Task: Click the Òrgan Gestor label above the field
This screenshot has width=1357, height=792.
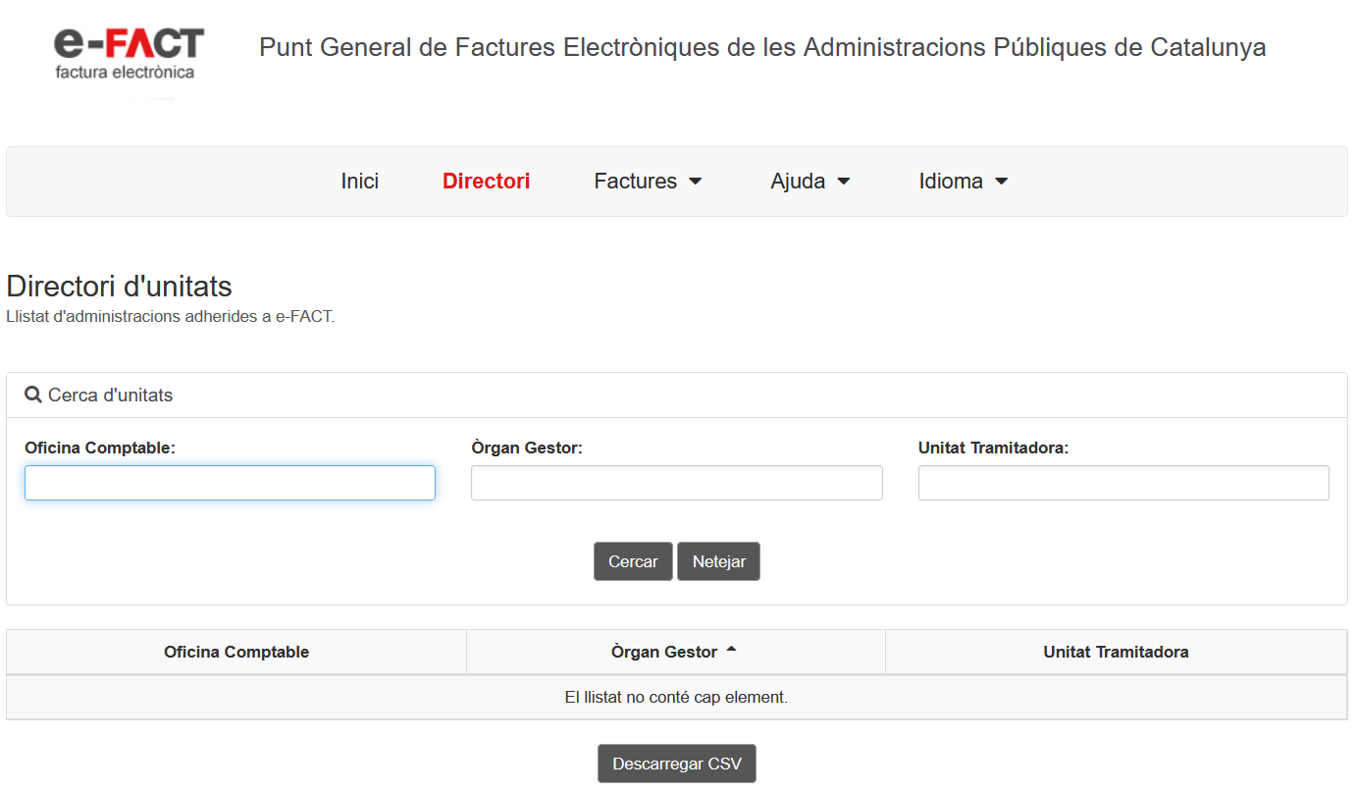Action: tap(527, 448)
